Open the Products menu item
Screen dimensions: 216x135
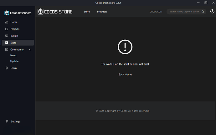pyautogui.click(x=102, y=12)
